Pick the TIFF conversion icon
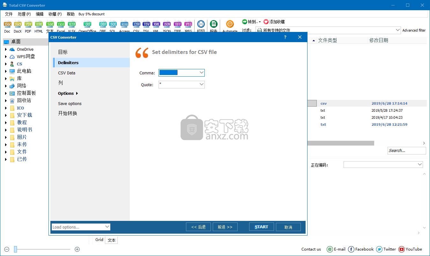 (x=178, y=24)
